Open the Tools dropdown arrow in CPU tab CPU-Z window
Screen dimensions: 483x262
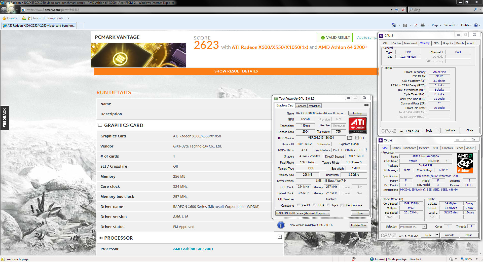pyautogui.click(x=437, y=235)
